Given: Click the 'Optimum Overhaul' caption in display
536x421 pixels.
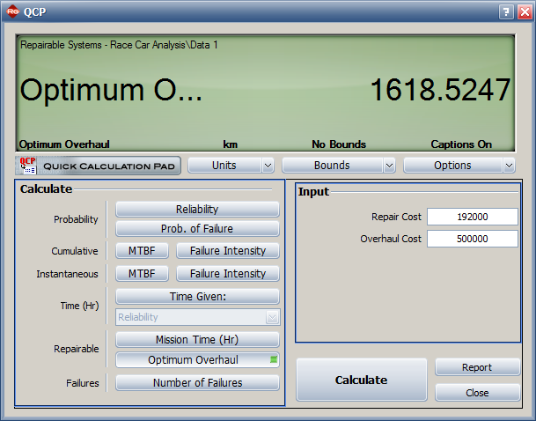Looking at the screenshot, I should [x=64, y=144].
